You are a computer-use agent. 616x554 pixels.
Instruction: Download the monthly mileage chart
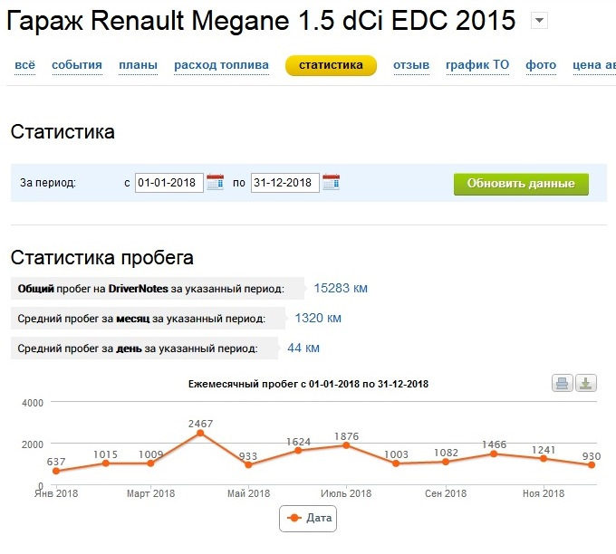click(586, 383)
